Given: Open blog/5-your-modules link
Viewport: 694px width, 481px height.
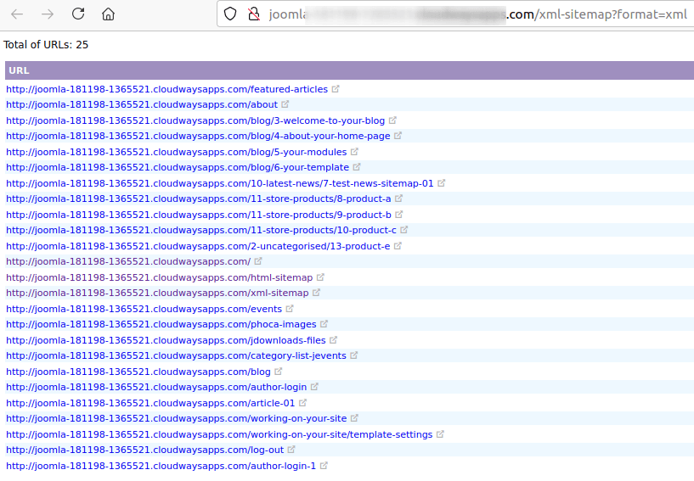Looking at the screenshot, I should point(176,152).
